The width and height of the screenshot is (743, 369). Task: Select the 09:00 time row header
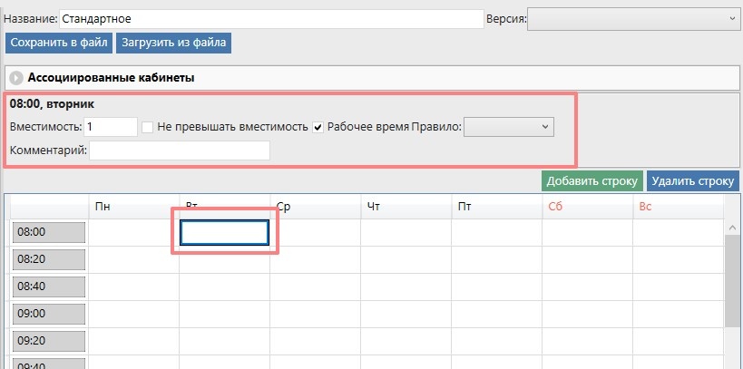click(x=49, y=314)
